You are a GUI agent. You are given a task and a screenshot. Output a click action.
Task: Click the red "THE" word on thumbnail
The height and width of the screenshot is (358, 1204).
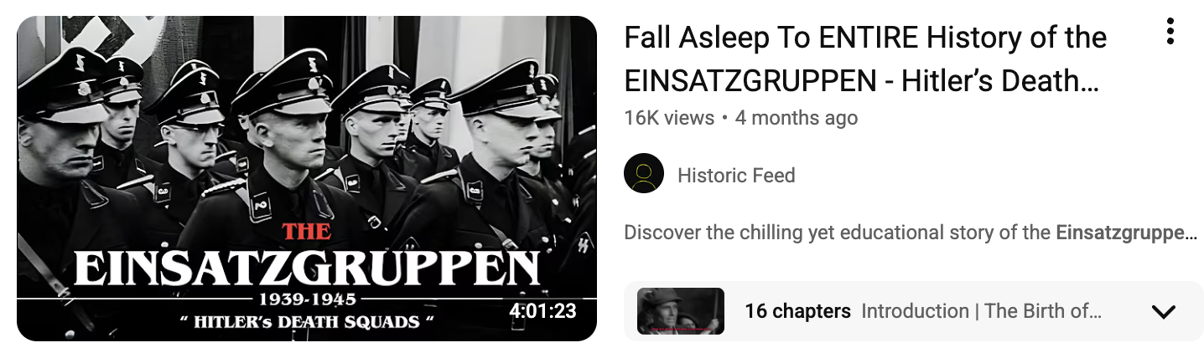[307, 233]
